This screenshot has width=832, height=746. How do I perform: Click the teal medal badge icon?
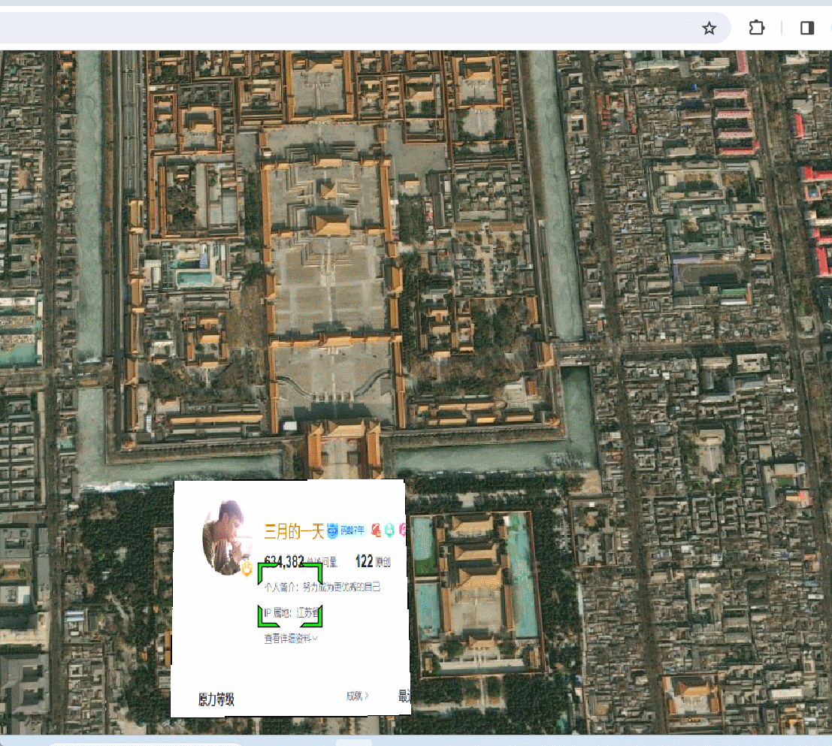389,530
